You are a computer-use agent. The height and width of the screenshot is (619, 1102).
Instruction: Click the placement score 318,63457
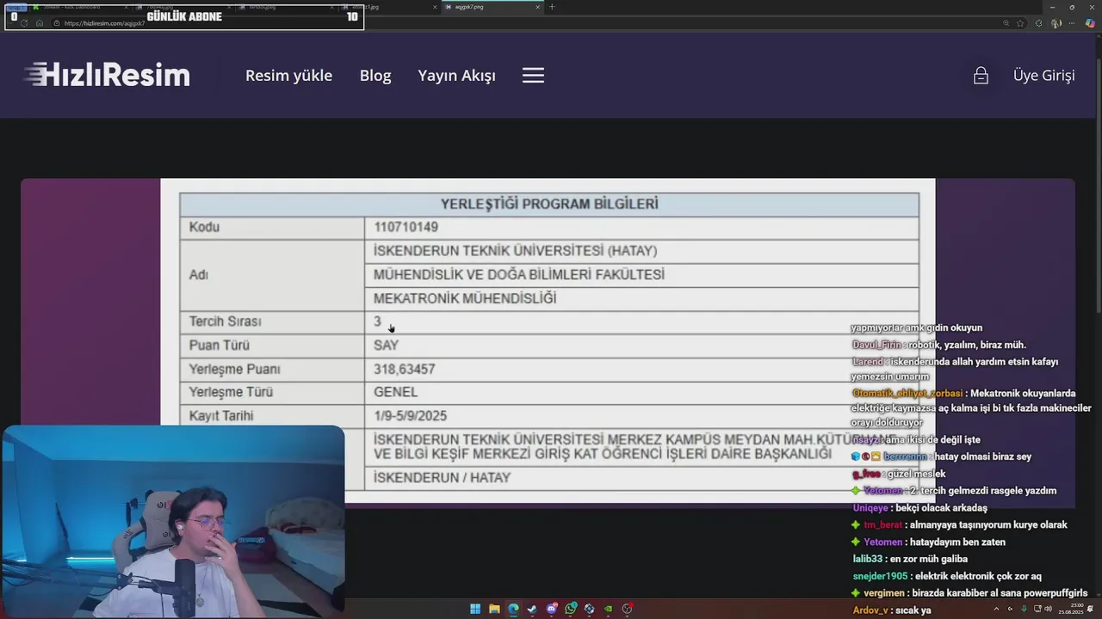[404, 369]
